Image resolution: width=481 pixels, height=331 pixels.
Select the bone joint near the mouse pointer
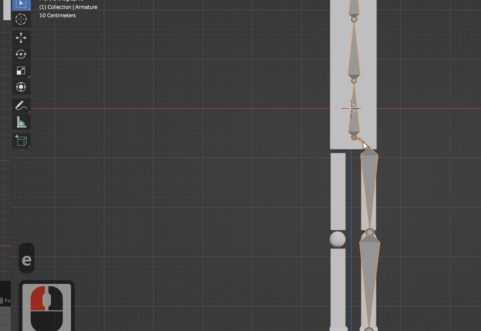354,138
